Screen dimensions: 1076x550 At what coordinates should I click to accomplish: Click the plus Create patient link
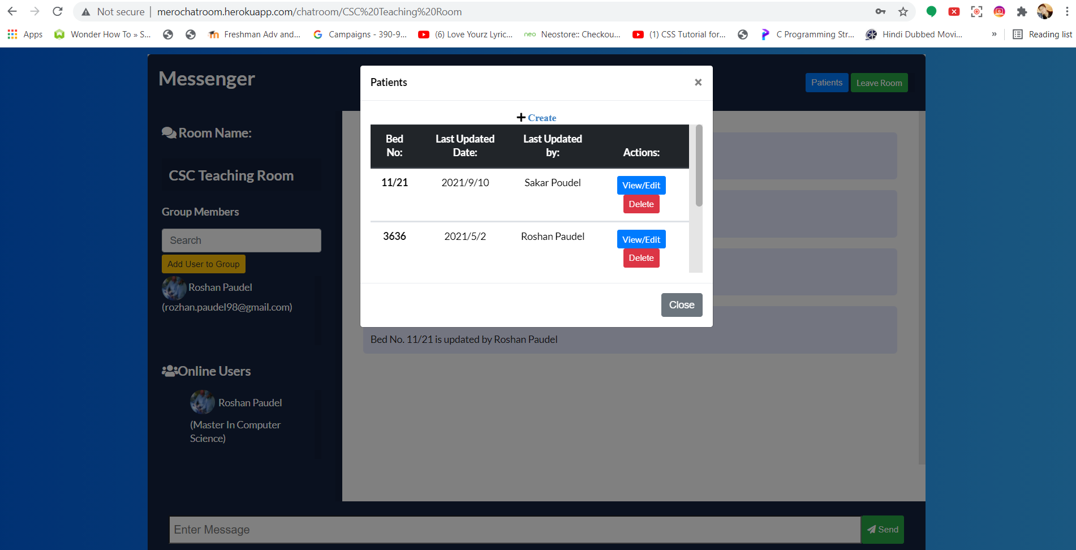tap(536, 118)
